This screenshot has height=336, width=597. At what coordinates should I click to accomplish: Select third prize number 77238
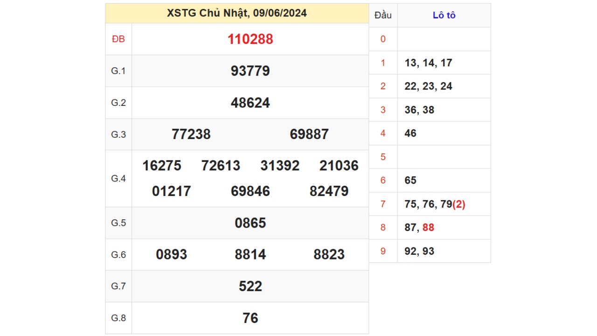(191, 134)
